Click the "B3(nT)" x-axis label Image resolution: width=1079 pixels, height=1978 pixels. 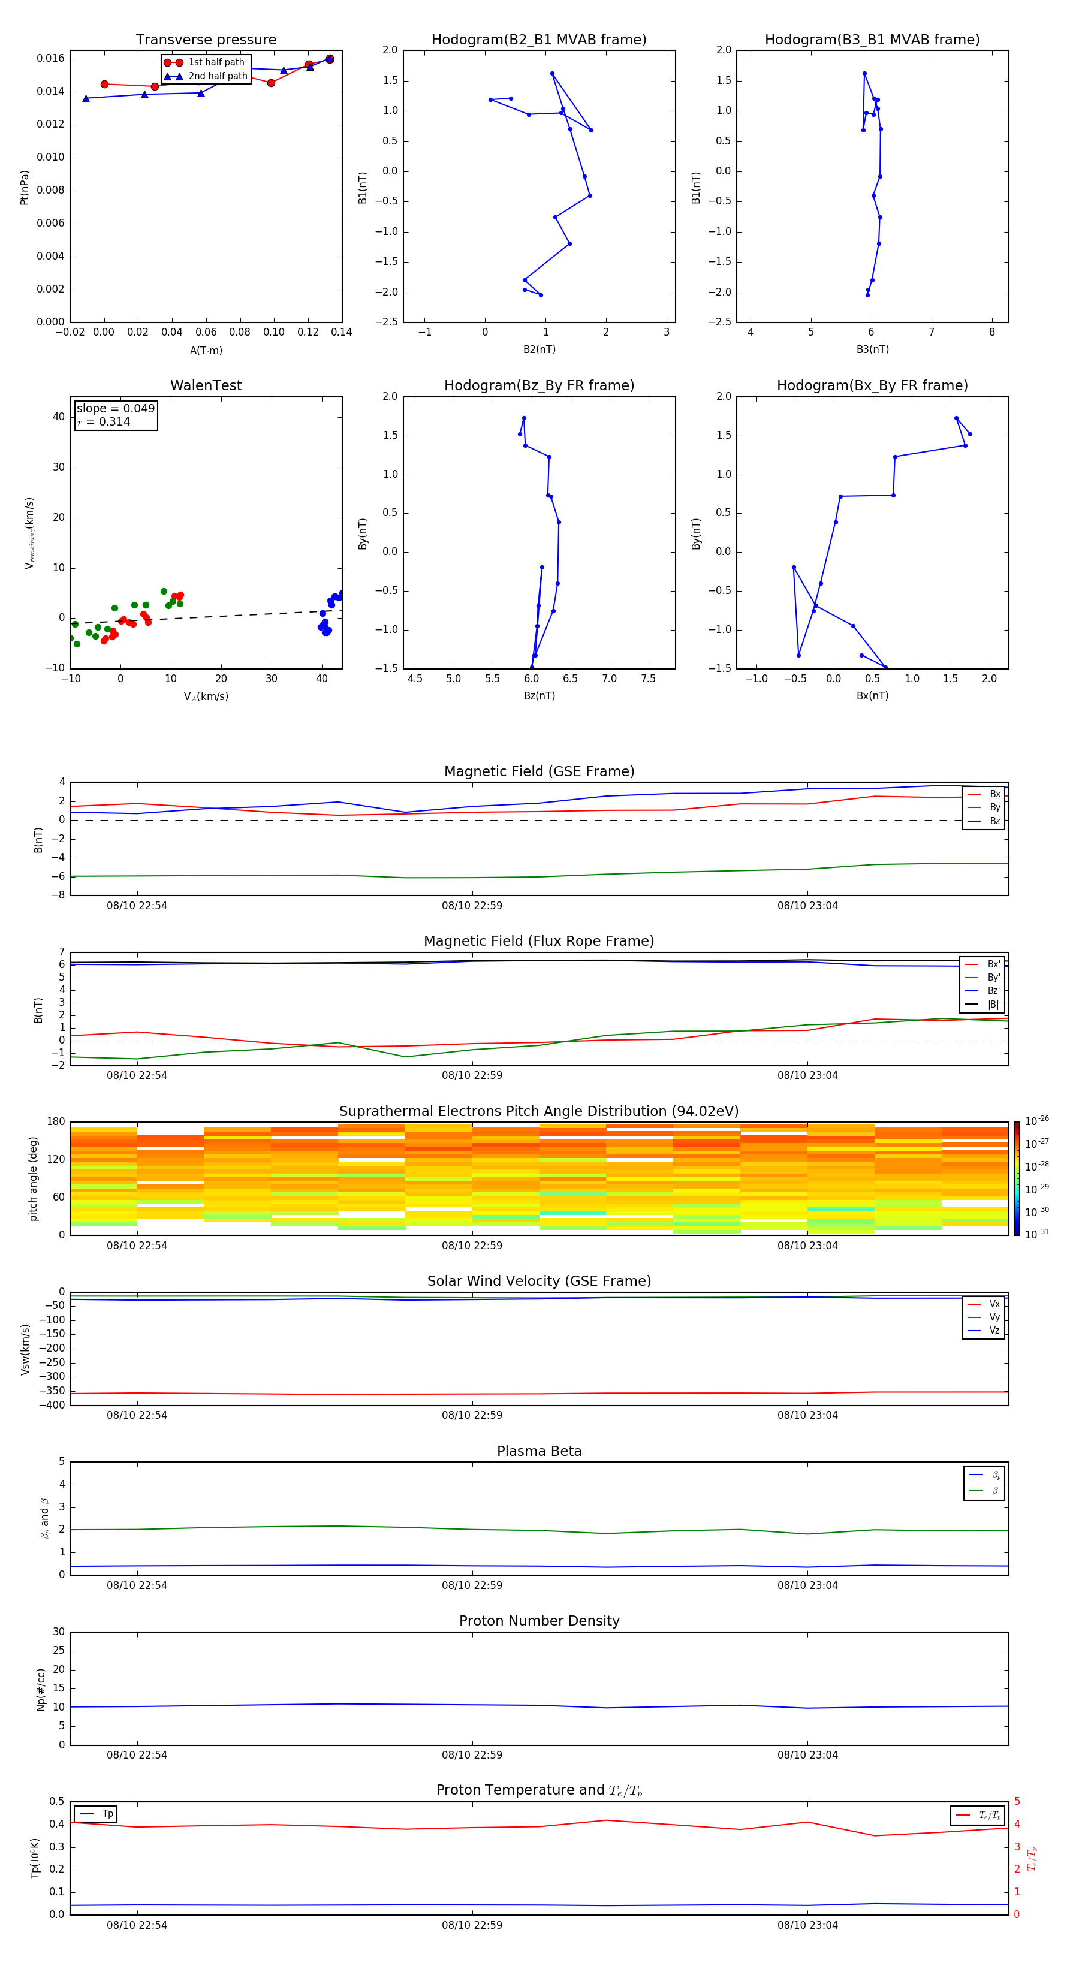(x=872, y=349)
